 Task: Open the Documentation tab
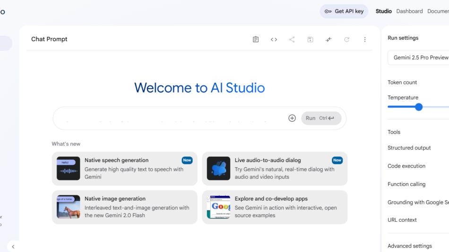(438, 11)
